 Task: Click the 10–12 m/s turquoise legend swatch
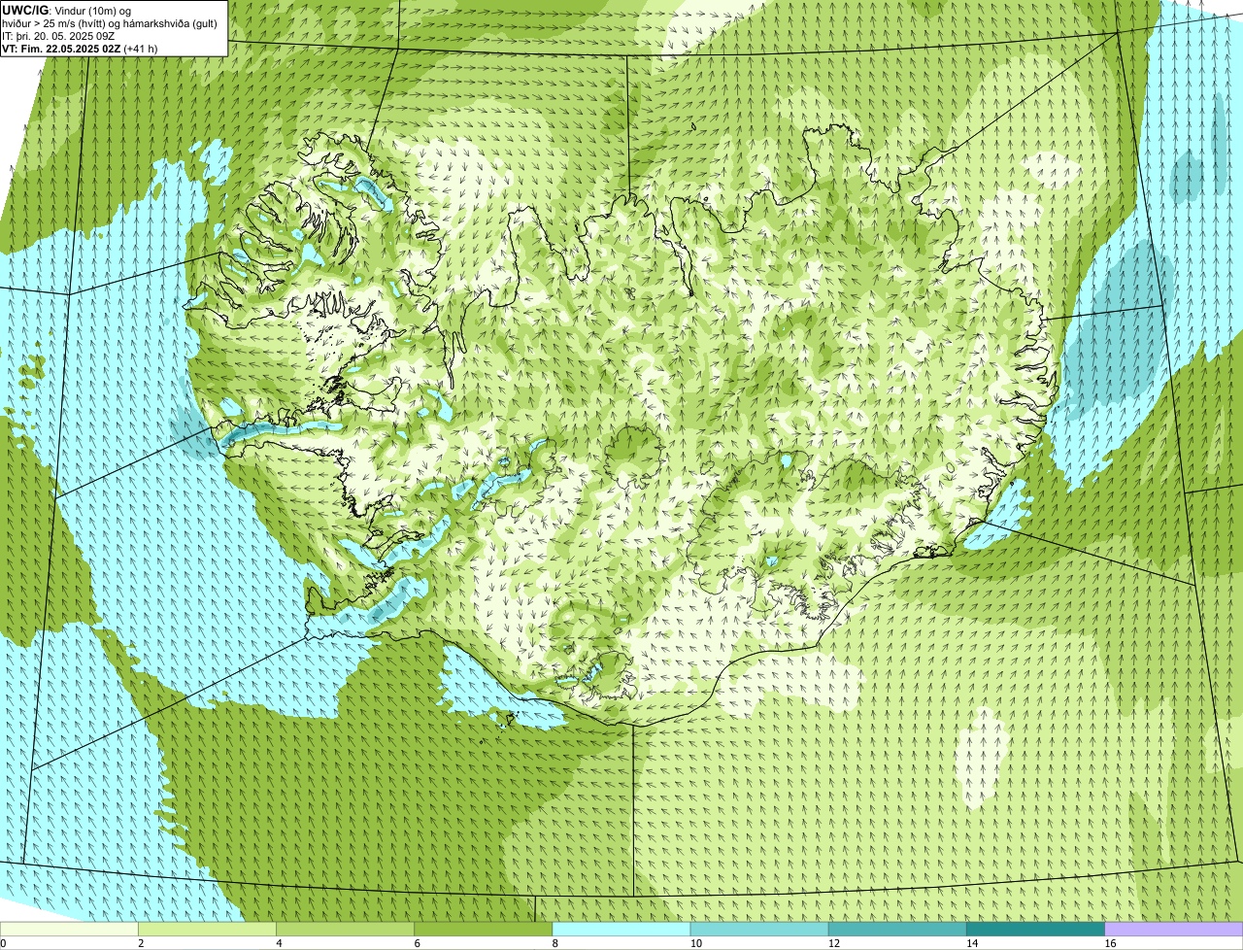(758, 929)
